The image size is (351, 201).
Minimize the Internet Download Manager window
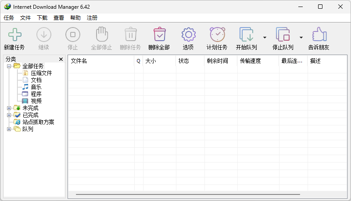(x=301, y=7)
